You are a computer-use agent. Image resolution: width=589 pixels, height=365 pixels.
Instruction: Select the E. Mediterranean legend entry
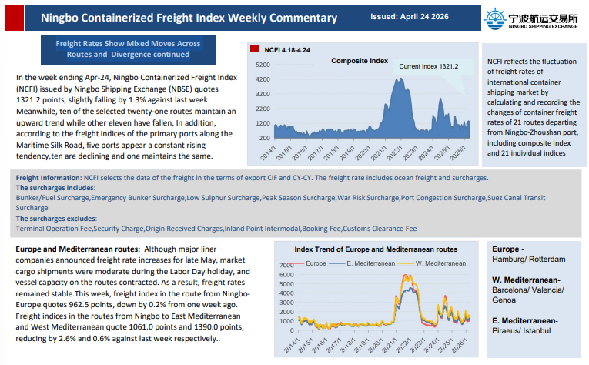366,263
